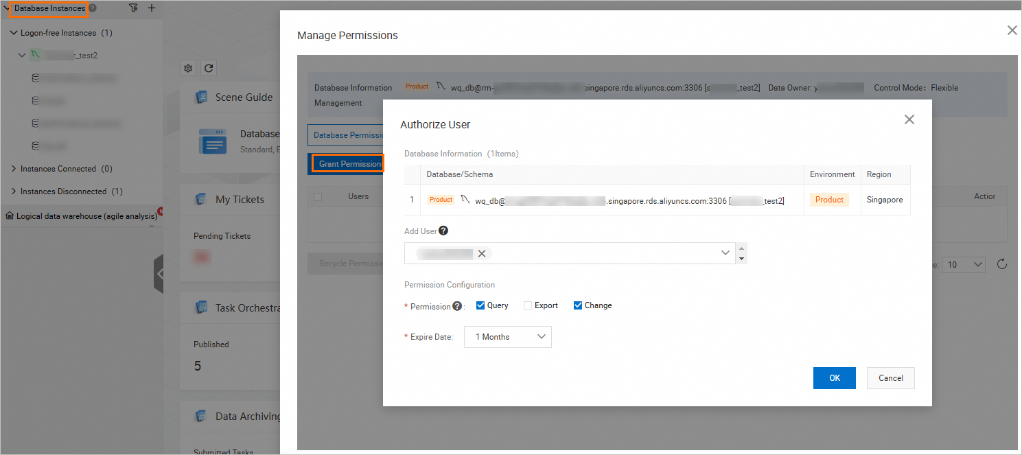Click the sidebar collapse handle arrow
Screen dimensions: 1022x455
pos(159,274)
